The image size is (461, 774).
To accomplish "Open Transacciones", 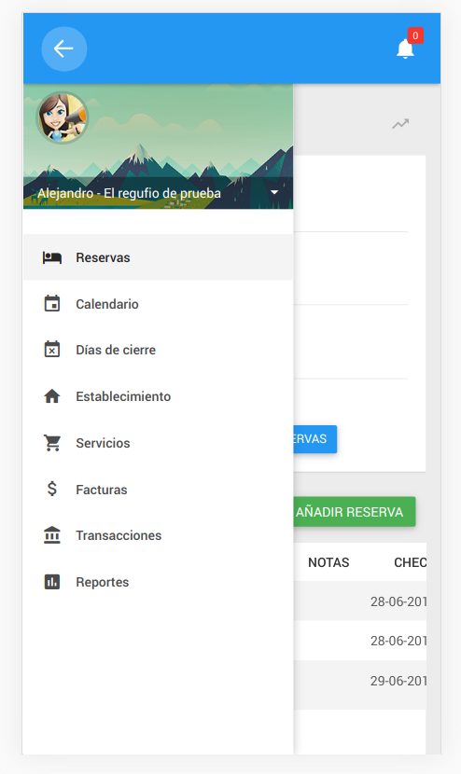I will tap(158, 535).
